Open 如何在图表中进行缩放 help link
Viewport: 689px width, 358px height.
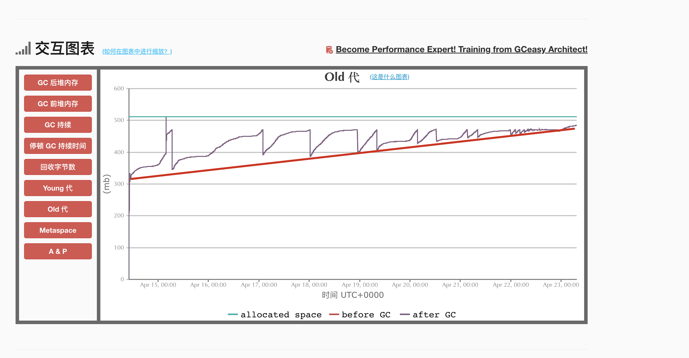pos(137,51)
